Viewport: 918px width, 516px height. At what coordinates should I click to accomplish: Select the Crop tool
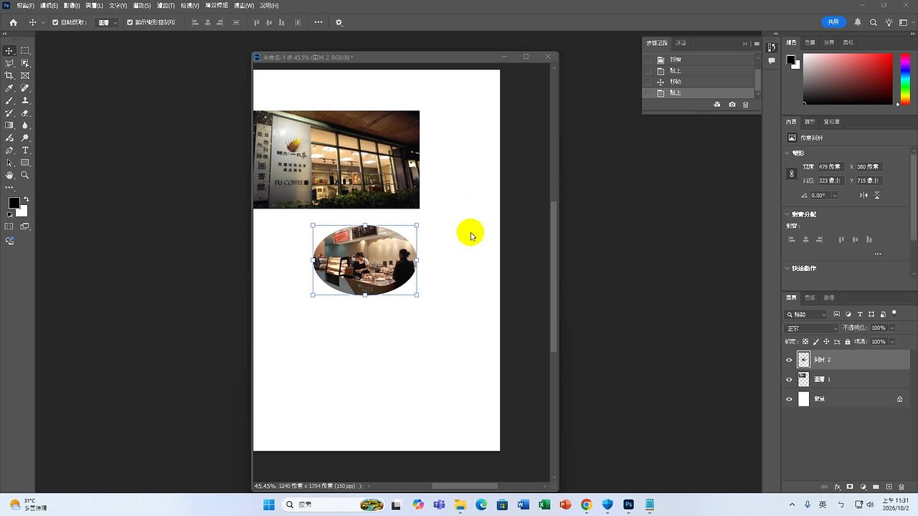coord(9,75)
